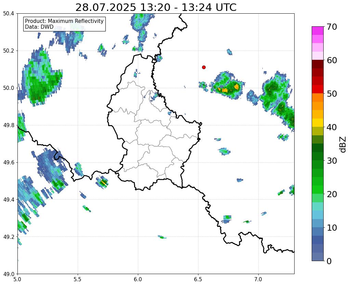The image size is (350, 285).
Task: Click the bright green colorbar segment near 20
Action: (317, 190)
